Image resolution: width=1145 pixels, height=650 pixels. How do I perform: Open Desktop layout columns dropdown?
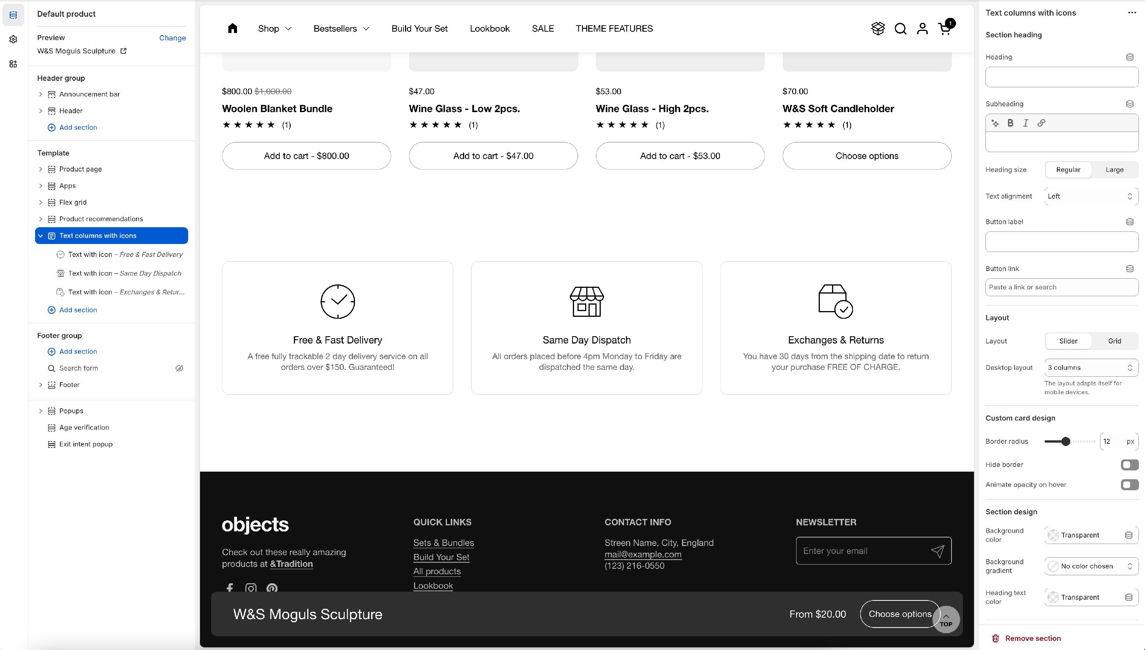1090,368
